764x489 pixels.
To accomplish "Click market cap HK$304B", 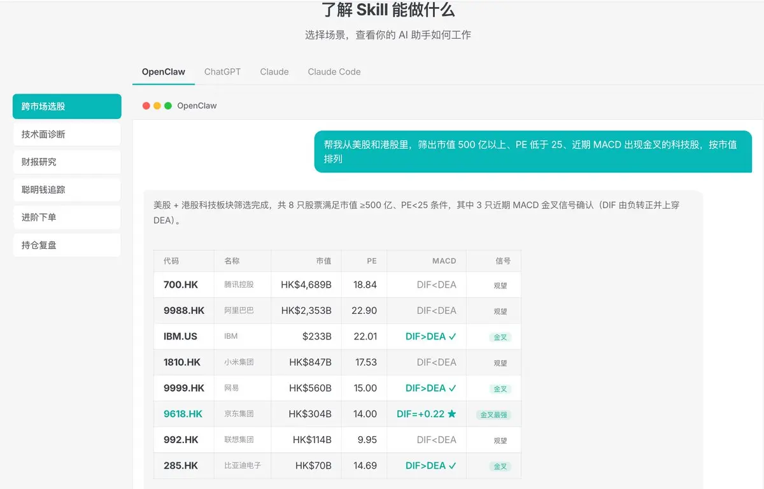I will click(310, 414).
